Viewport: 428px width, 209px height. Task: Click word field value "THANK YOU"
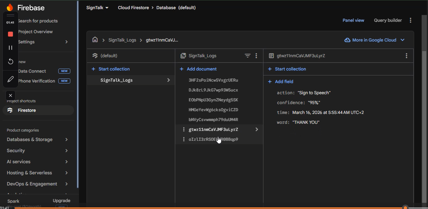[x=306, y=122]
